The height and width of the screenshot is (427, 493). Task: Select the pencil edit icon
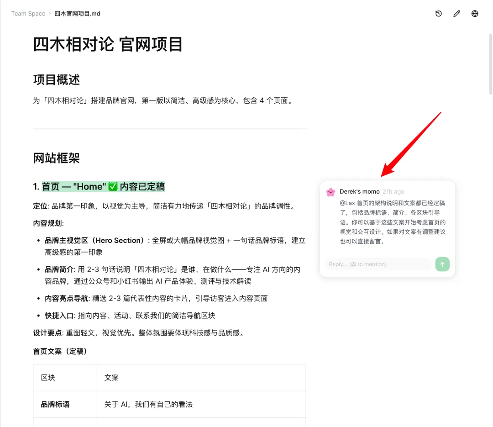457,14
